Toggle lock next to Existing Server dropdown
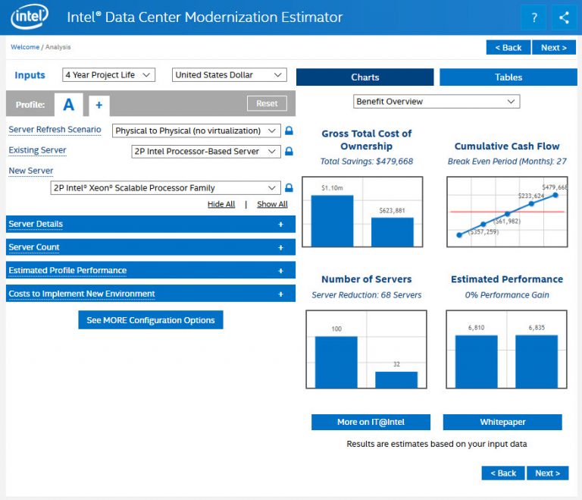This screenshot has height=500, width=582. click(289, 151)
